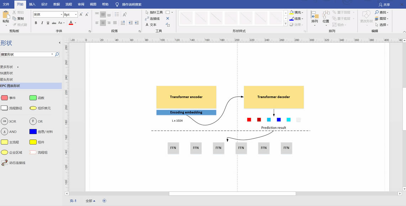Switch to the Insert (插入) tab

32,4
